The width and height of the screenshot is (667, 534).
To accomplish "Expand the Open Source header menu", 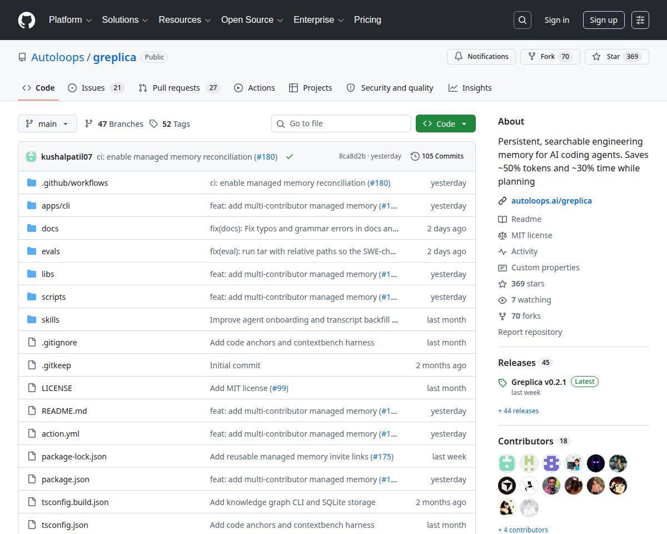I will click(252, 20).
